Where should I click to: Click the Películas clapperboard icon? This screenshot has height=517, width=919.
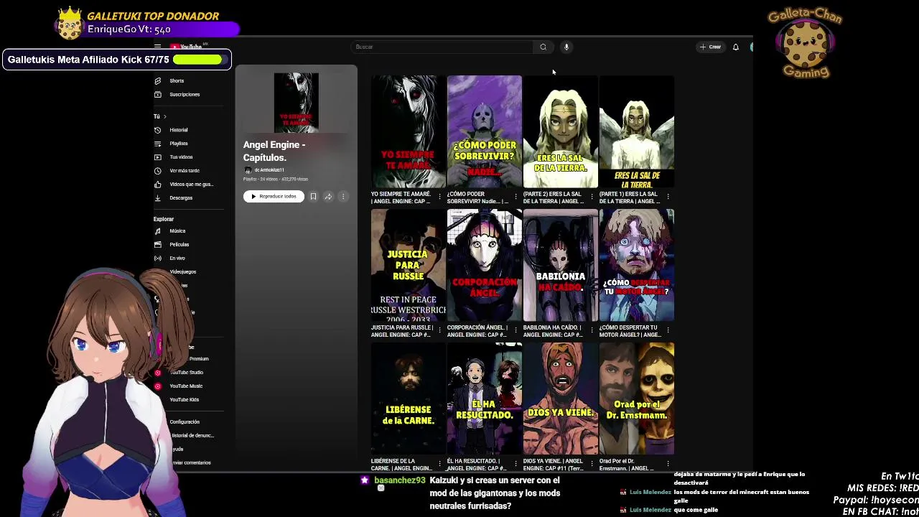(158, 244)
